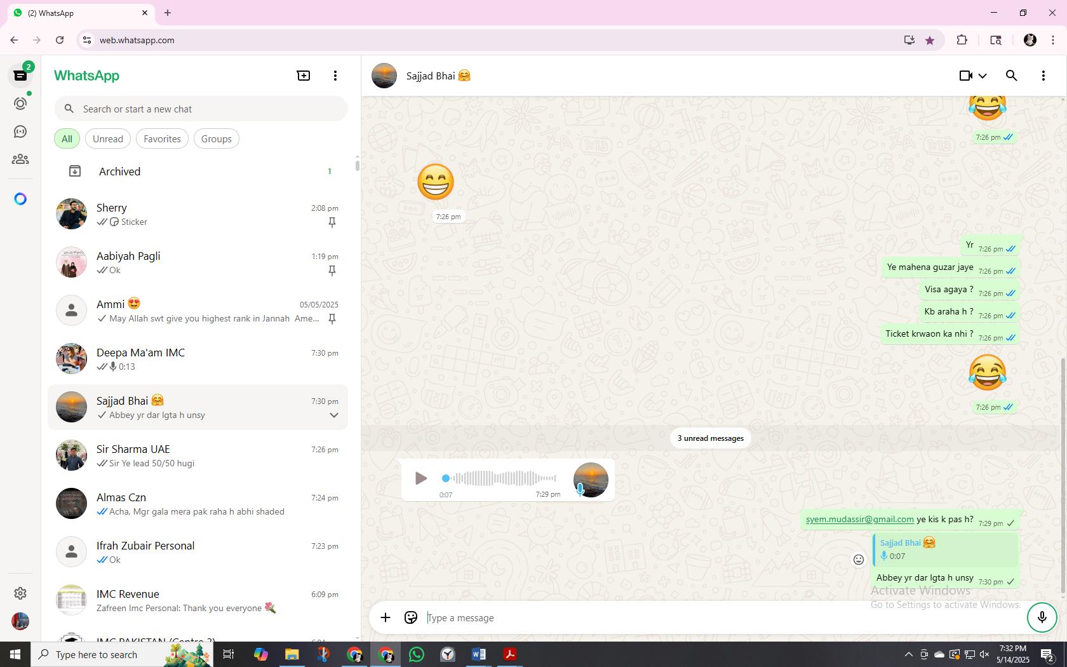This screenshot has height=667, width=1067.
Task: Reload the page in Chrome
Action: pyautogui.click(x=60, y=40)
